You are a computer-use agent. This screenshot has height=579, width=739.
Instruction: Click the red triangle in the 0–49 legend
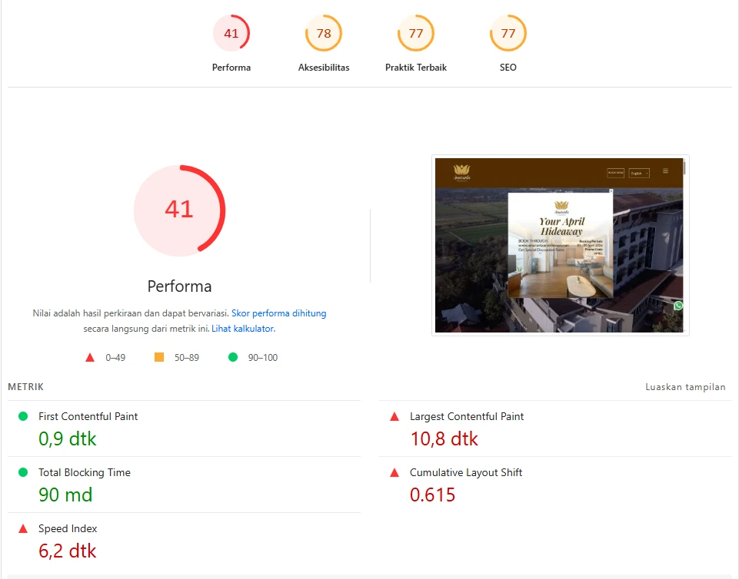90,357
